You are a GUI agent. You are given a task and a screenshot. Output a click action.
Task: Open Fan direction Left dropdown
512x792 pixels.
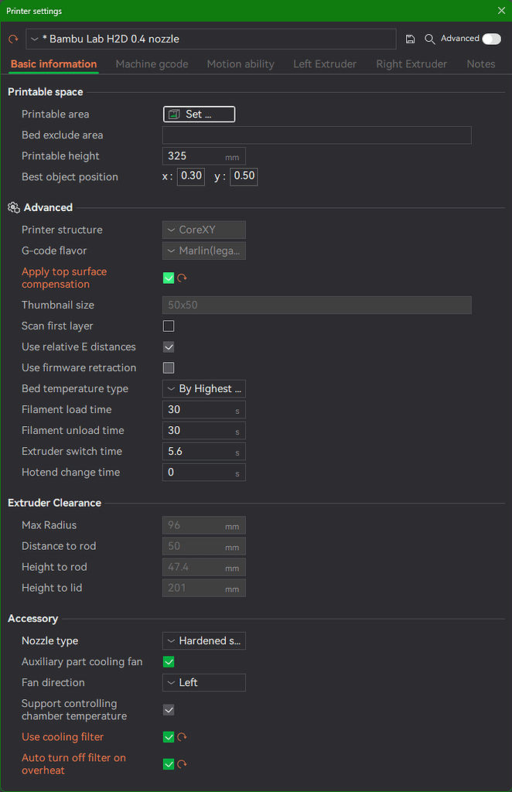tap(204, 682)
